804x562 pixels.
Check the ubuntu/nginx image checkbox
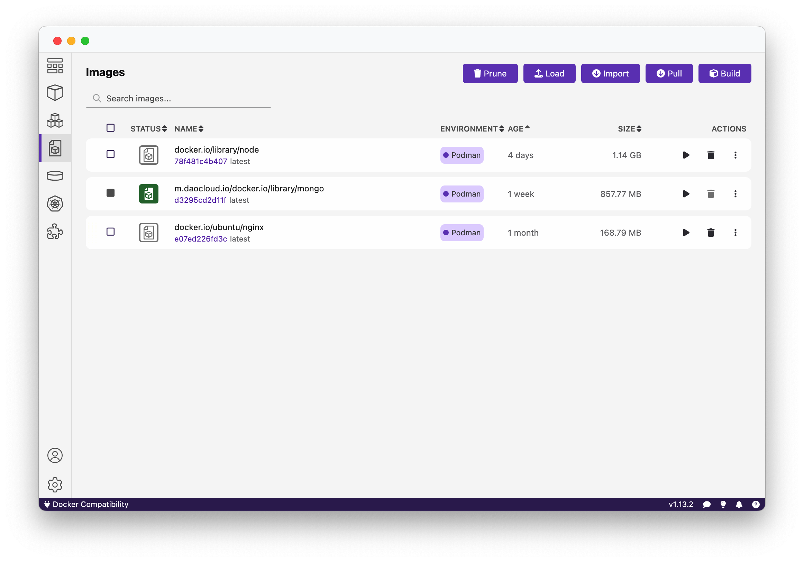click(111, 232)
